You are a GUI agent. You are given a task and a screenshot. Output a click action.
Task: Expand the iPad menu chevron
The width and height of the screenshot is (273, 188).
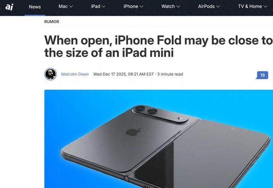point(104,7)
